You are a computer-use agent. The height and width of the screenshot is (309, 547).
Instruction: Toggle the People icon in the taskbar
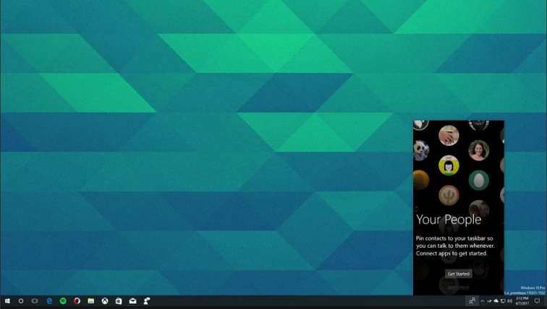pyautogui.click(x=472, y=300)
